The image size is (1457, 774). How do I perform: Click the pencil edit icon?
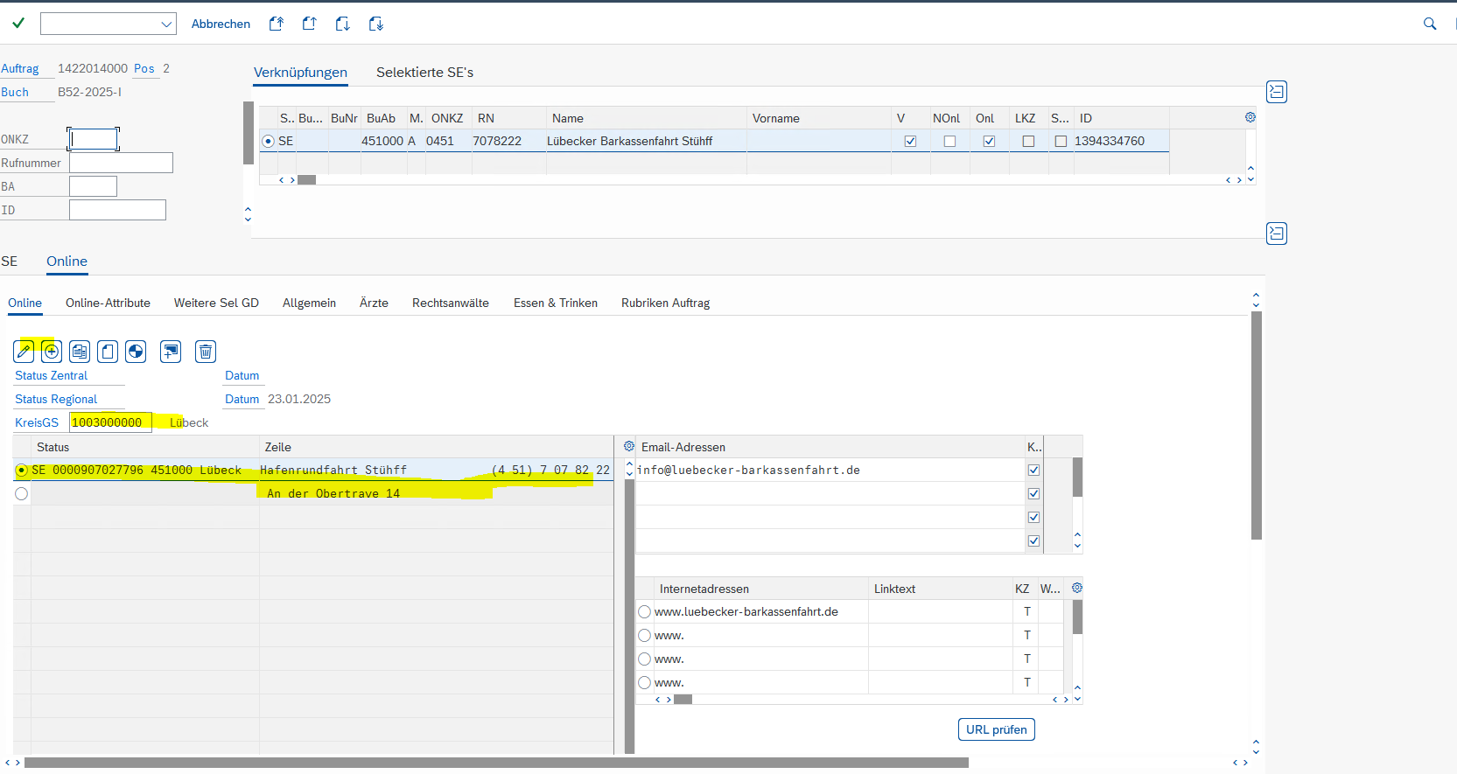[25, 352]
